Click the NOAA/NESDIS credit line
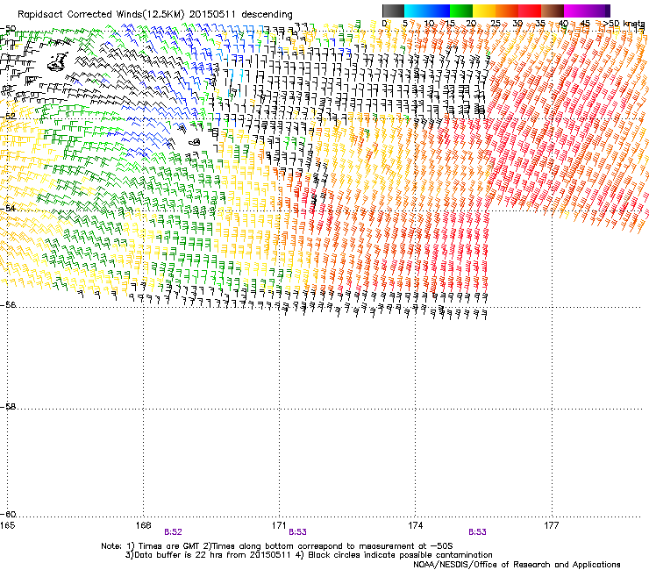Viewport: 649px width, 570px height. click(517, 565)
